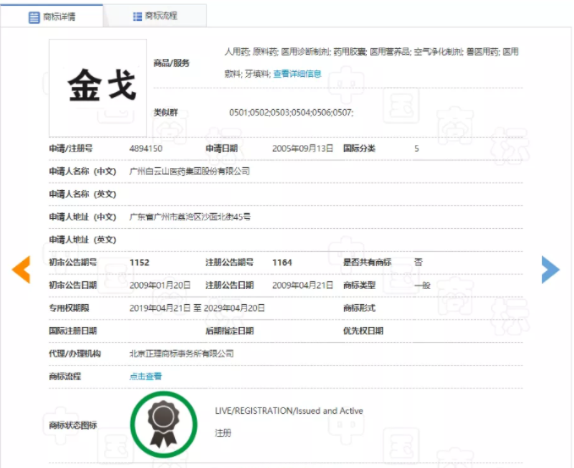Click the 商标详情 document icon
Screen dimensions: 574x468
pyautogui.click(x=34, y=17)
